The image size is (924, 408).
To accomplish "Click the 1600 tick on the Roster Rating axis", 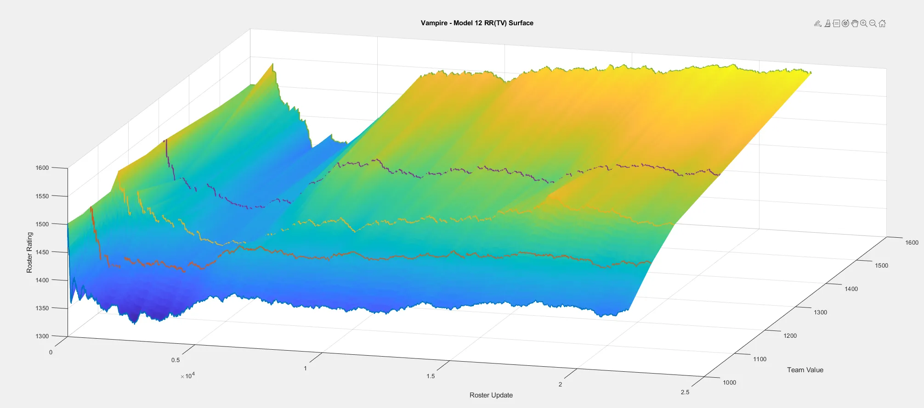I will [x=42, y=168].
